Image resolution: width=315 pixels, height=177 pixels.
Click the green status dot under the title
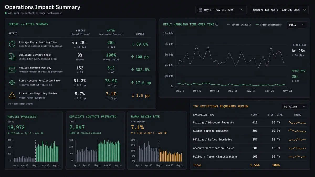(x=6, y=13)
